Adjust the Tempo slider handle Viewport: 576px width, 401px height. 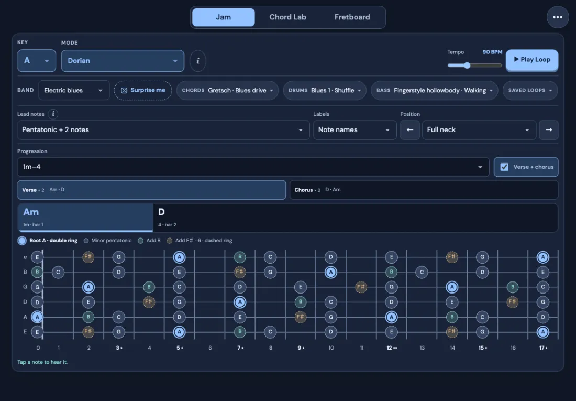(467, 66)
